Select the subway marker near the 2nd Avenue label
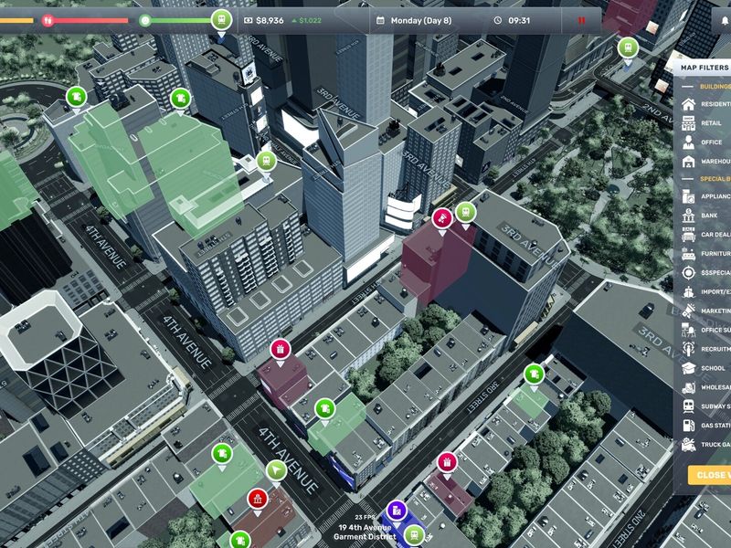This screenshot has width=731, height=548. (x=628, y=47)
